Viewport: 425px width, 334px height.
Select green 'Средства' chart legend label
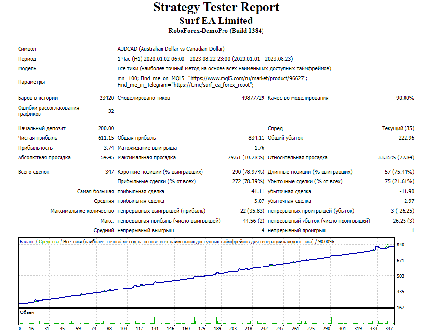[x=48, y=242]
